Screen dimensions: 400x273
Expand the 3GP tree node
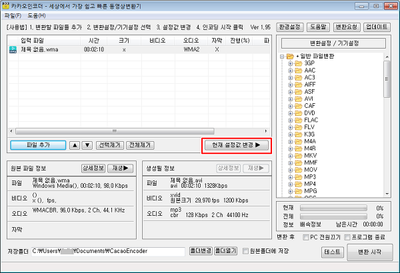290,63
